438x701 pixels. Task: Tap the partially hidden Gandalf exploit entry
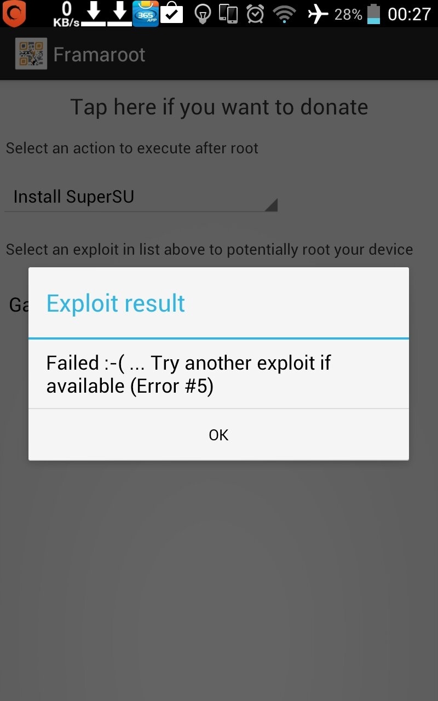[x=19, y=304]
